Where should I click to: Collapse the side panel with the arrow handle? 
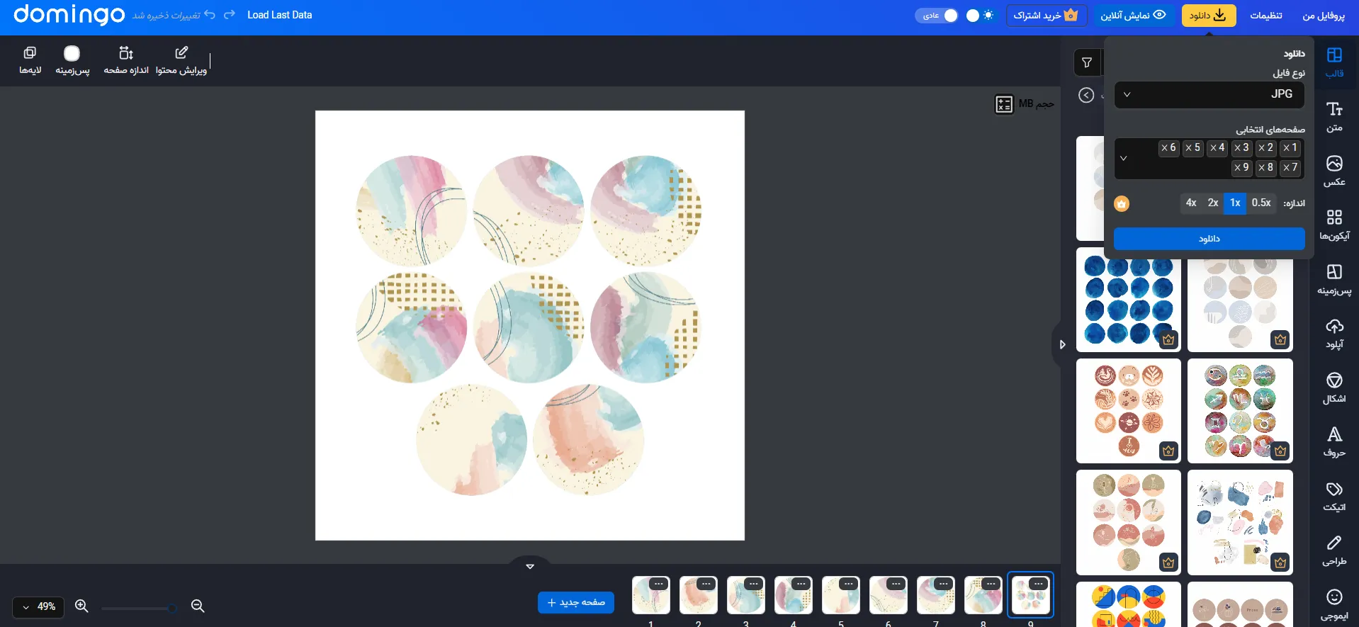1062,344
